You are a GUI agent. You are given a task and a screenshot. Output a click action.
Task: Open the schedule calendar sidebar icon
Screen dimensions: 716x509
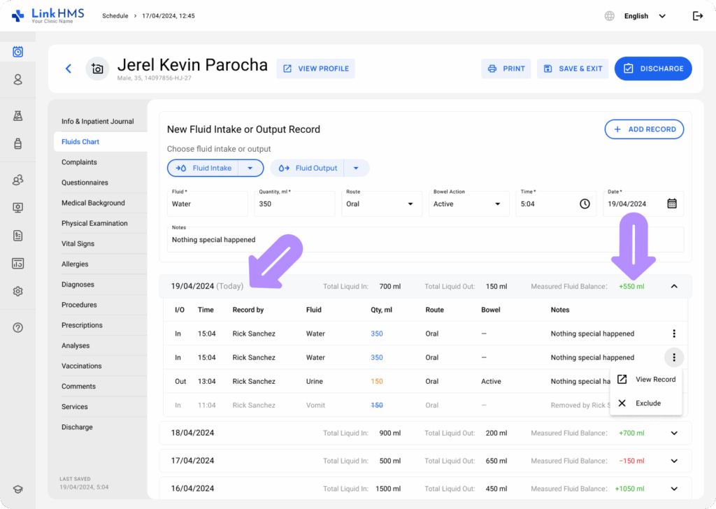point(18,52)
